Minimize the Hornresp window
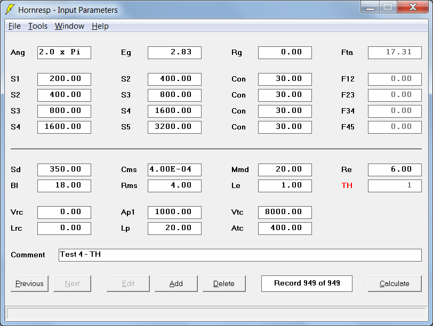Screen dimensions: 433x326 coord(370,7)
